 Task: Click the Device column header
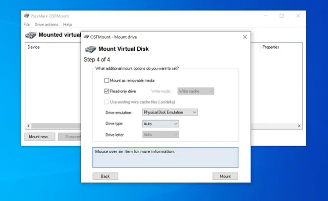click(33, 47)
